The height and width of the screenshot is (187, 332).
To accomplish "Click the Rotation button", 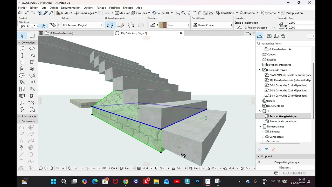I will tap(247, 13).
